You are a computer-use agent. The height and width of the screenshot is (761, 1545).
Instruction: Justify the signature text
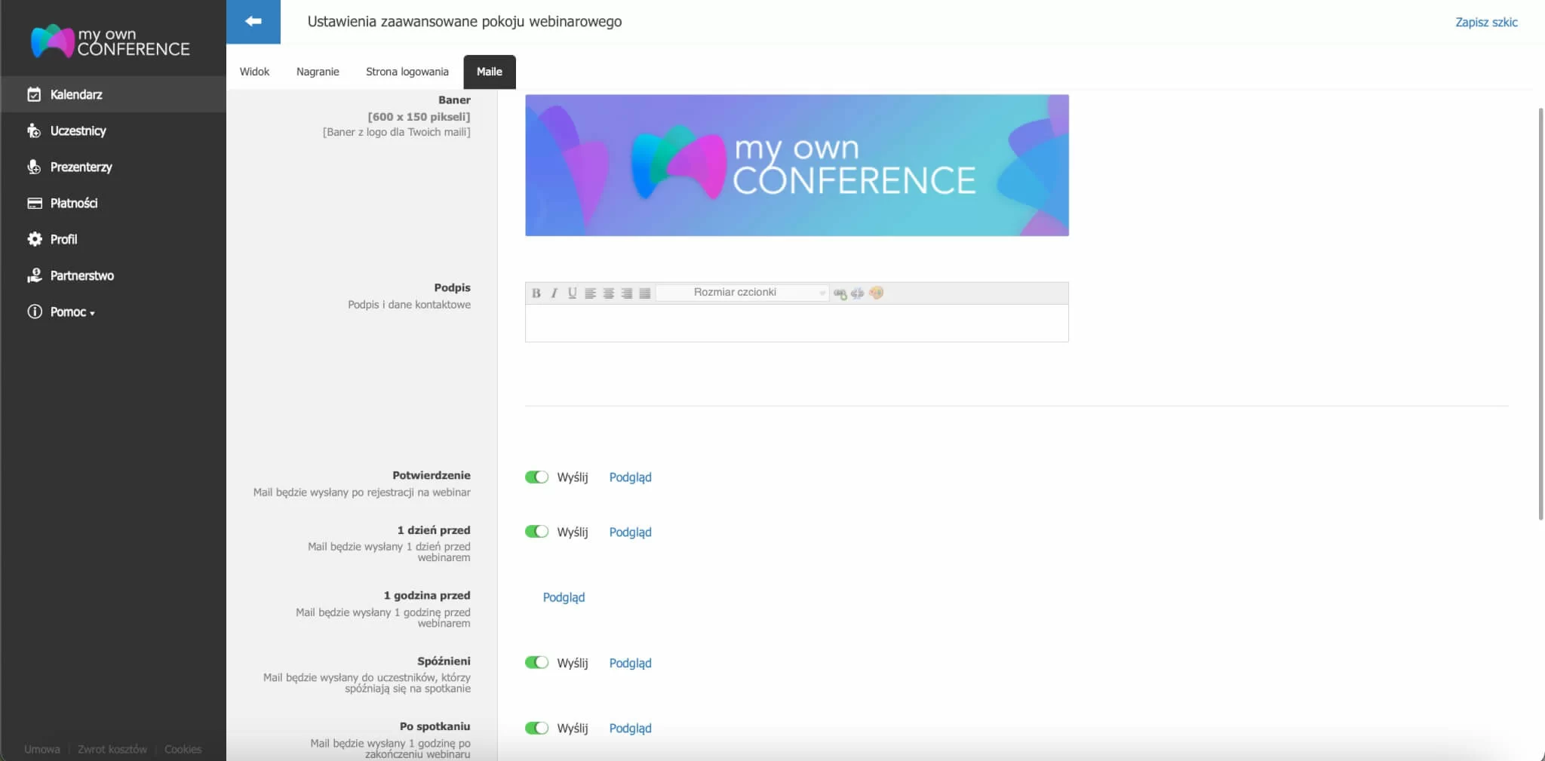[x=644, y=293]
